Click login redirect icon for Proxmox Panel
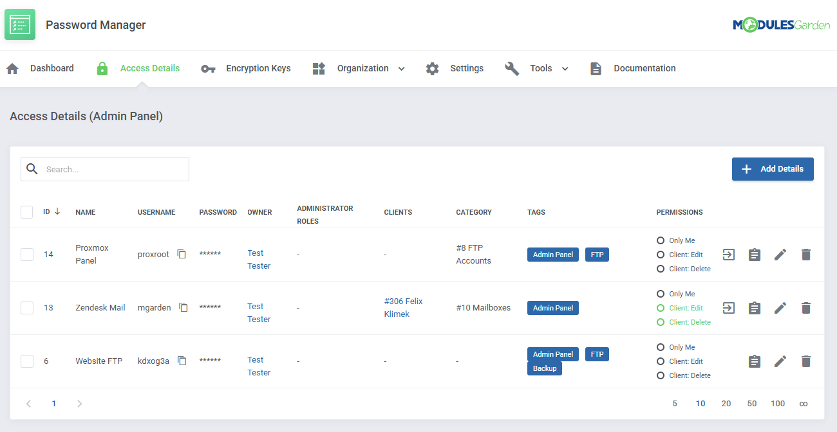 tap(728, 255)
